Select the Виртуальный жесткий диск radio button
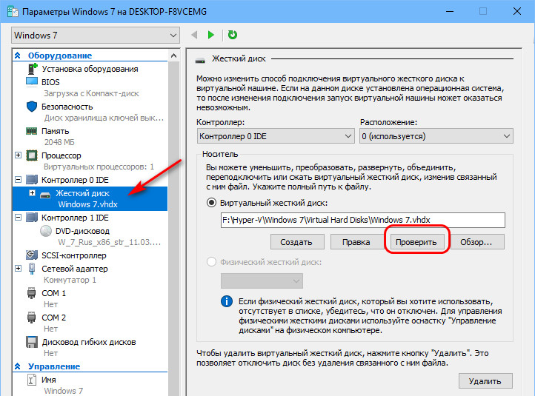535x396 pixels. [211, 203]
